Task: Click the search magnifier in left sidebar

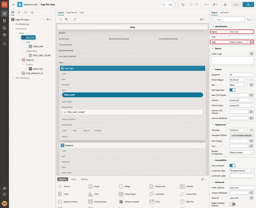Action: pyautogui.click(x=4, y=44)
